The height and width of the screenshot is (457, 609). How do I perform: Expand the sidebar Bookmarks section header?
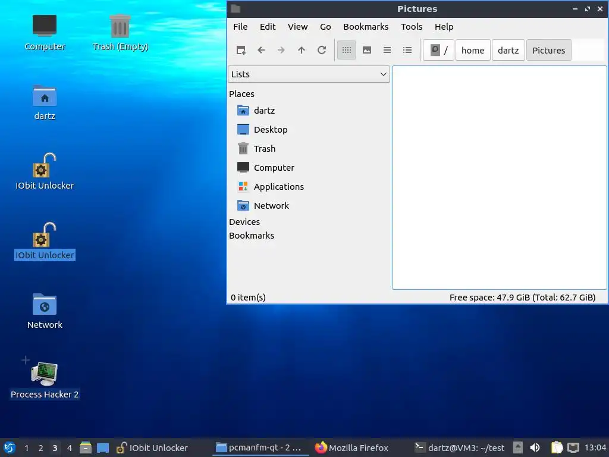(252, 236)
